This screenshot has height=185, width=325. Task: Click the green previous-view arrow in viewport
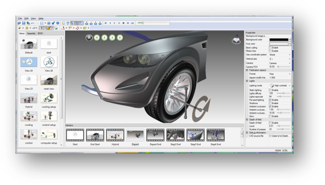(x=104, y=38)
